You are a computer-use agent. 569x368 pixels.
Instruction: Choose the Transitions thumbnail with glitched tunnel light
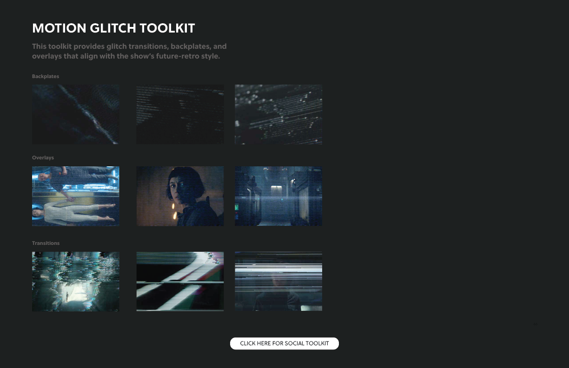click(x=76, y=282)
